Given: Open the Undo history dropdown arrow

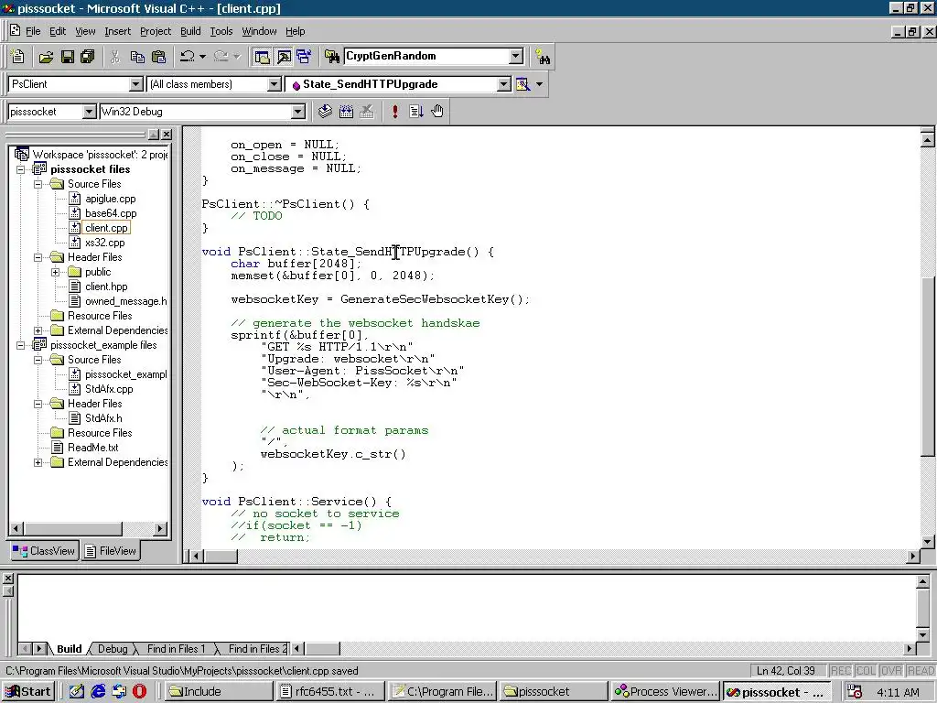Looking at the screenshot, I should pyautogui.click(x=202, y=57).
